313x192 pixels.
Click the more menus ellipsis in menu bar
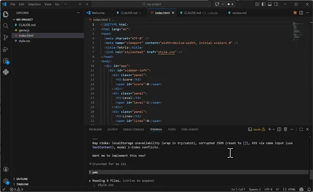pyautogui.click(x=66, y=4)
